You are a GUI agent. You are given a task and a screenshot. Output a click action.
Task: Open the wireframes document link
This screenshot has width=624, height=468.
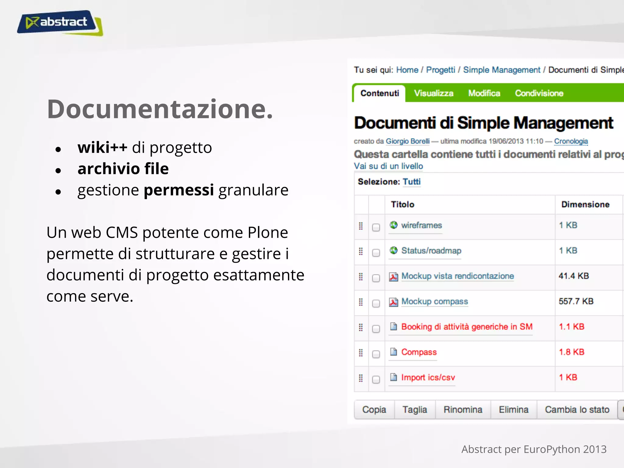tap(421, 225)
